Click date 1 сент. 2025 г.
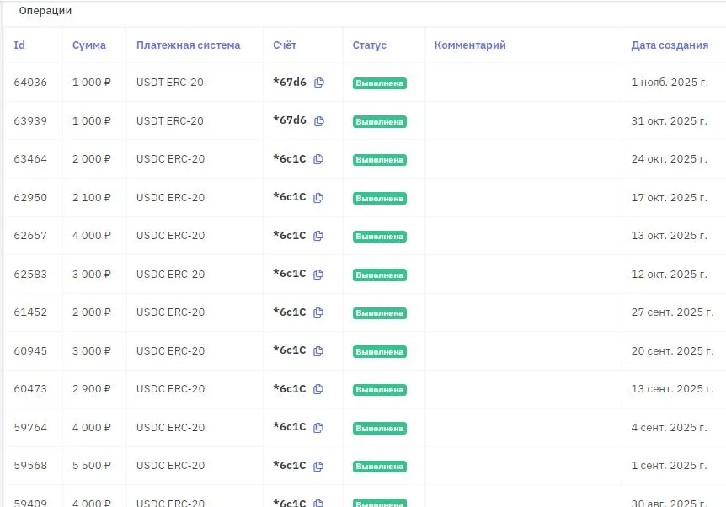726x507 pixels. 669,466
